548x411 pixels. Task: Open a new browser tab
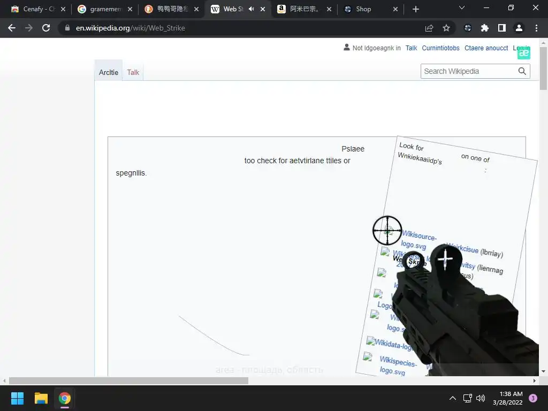pos(415,9)
